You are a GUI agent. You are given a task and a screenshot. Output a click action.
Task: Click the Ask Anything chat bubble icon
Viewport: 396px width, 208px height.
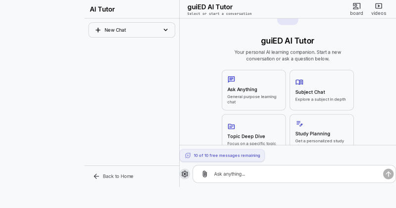(231, 79)
